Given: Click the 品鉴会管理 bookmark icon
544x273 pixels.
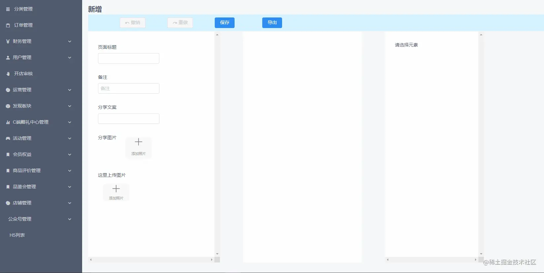Looking at the screenshot, I should click(8, 187).
